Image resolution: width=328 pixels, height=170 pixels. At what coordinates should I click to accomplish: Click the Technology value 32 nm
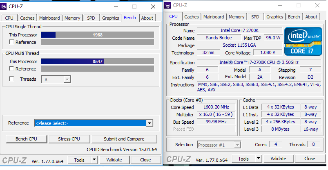208,52
